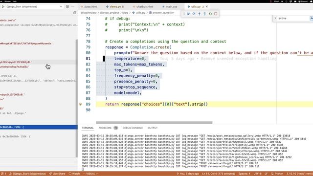Click the terminal line with 'map_gallery.webp'

coord(186,136)
